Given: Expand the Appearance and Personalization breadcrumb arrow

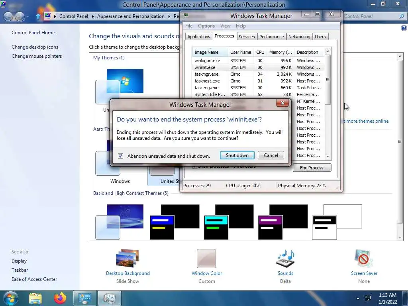Looking at the screenshot, I should coord(169,16).
